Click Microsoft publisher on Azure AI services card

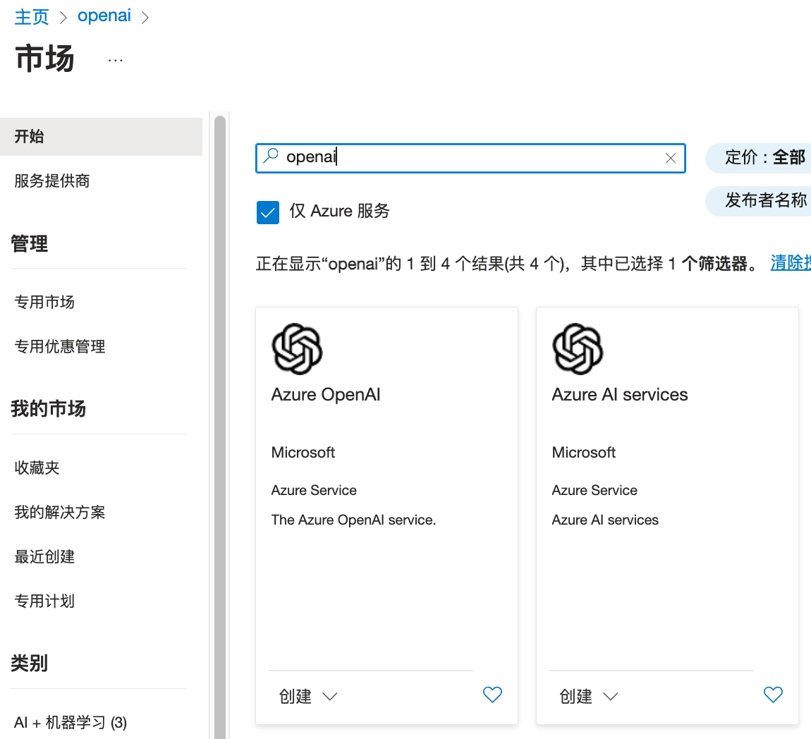(x=583, y=453)
